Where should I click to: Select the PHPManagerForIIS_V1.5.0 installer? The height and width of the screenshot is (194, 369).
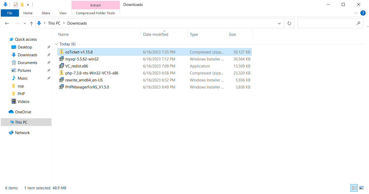[x=154, y=87]
